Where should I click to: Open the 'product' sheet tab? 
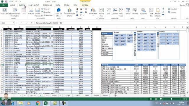pyautogui.click(x=33, y=95)
